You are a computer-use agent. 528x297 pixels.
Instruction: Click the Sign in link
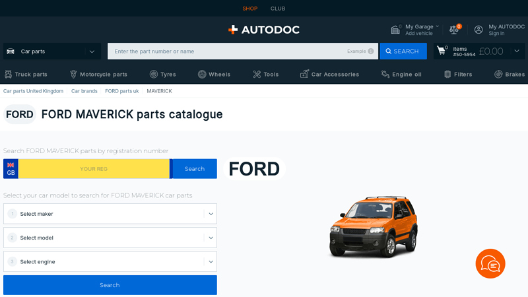coord(496,34)
